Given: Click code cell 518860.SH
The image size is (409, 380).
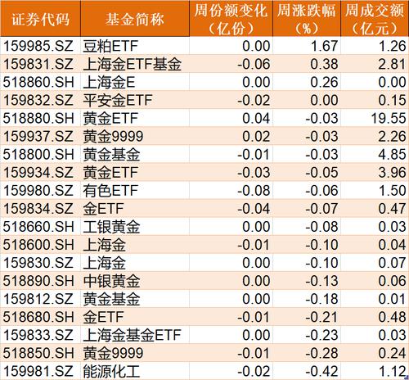Looking at the screenshot, I should [40, 82].
